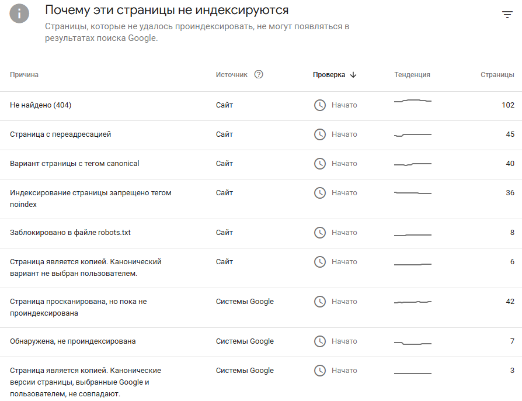Toggle sort arrow on Проверка column
Screen dimensions: 522x401
353,75
